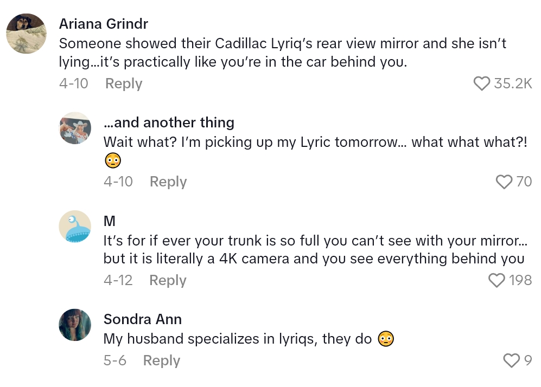
Task: Click heart icon on '...and another thing' reply
Action: pos(504,182)
